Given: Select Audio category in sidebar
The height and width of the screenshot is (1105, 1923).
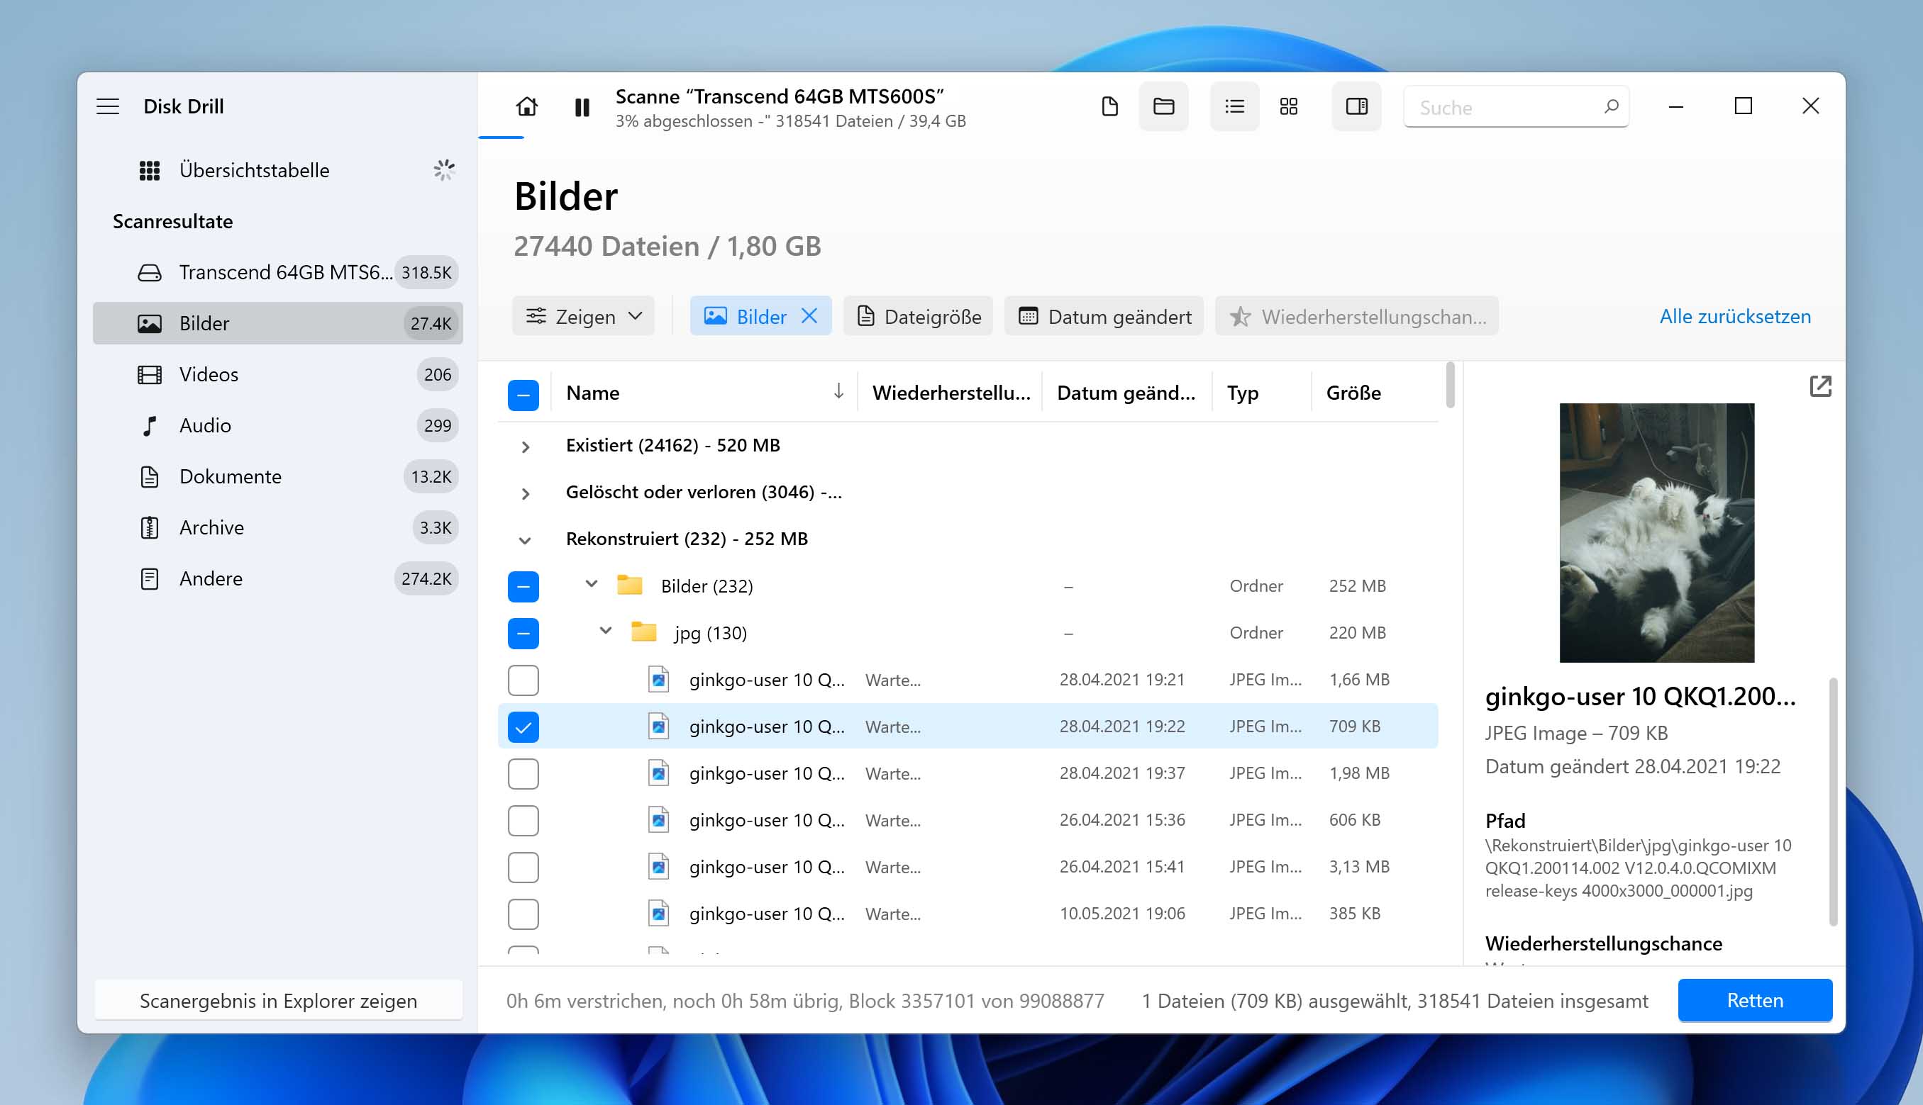Looking at the screenshot, I should coord(278,426).
